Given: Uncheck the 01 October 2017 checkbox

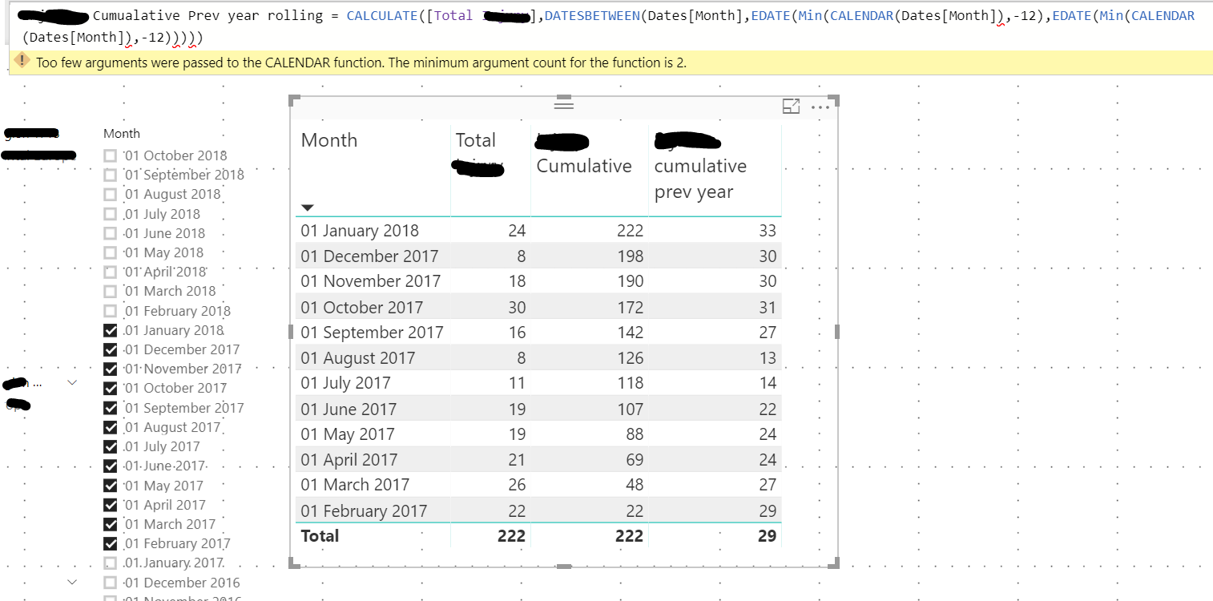Looking at the screenshot, I should pos(111,388).
